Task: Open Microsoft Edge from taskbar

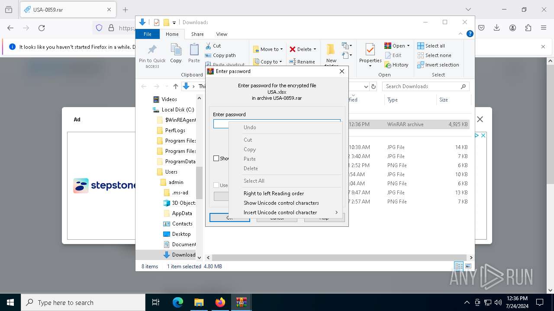Action: point(178,302)
